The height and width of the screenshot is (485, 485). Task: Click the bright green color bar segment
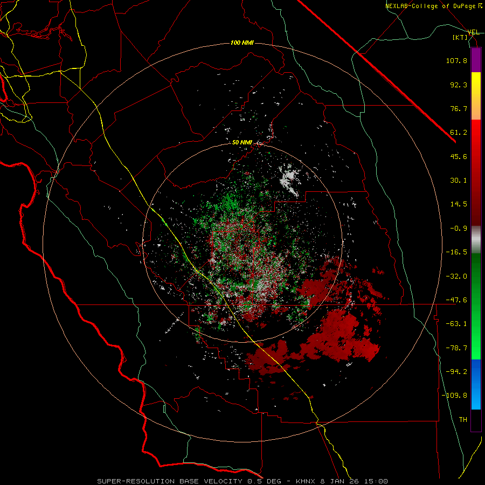(476, 306)
